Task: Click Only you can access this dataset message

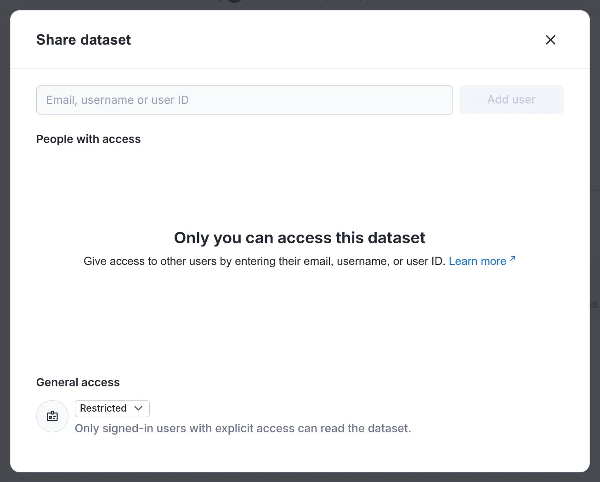Action: click(299, 238)
